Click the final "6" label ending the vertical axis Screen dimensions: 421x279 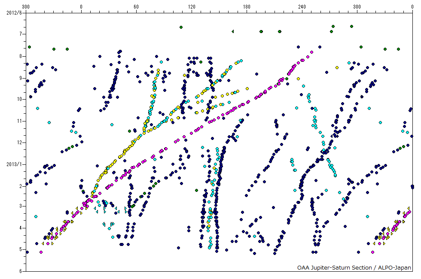point(21,271)
